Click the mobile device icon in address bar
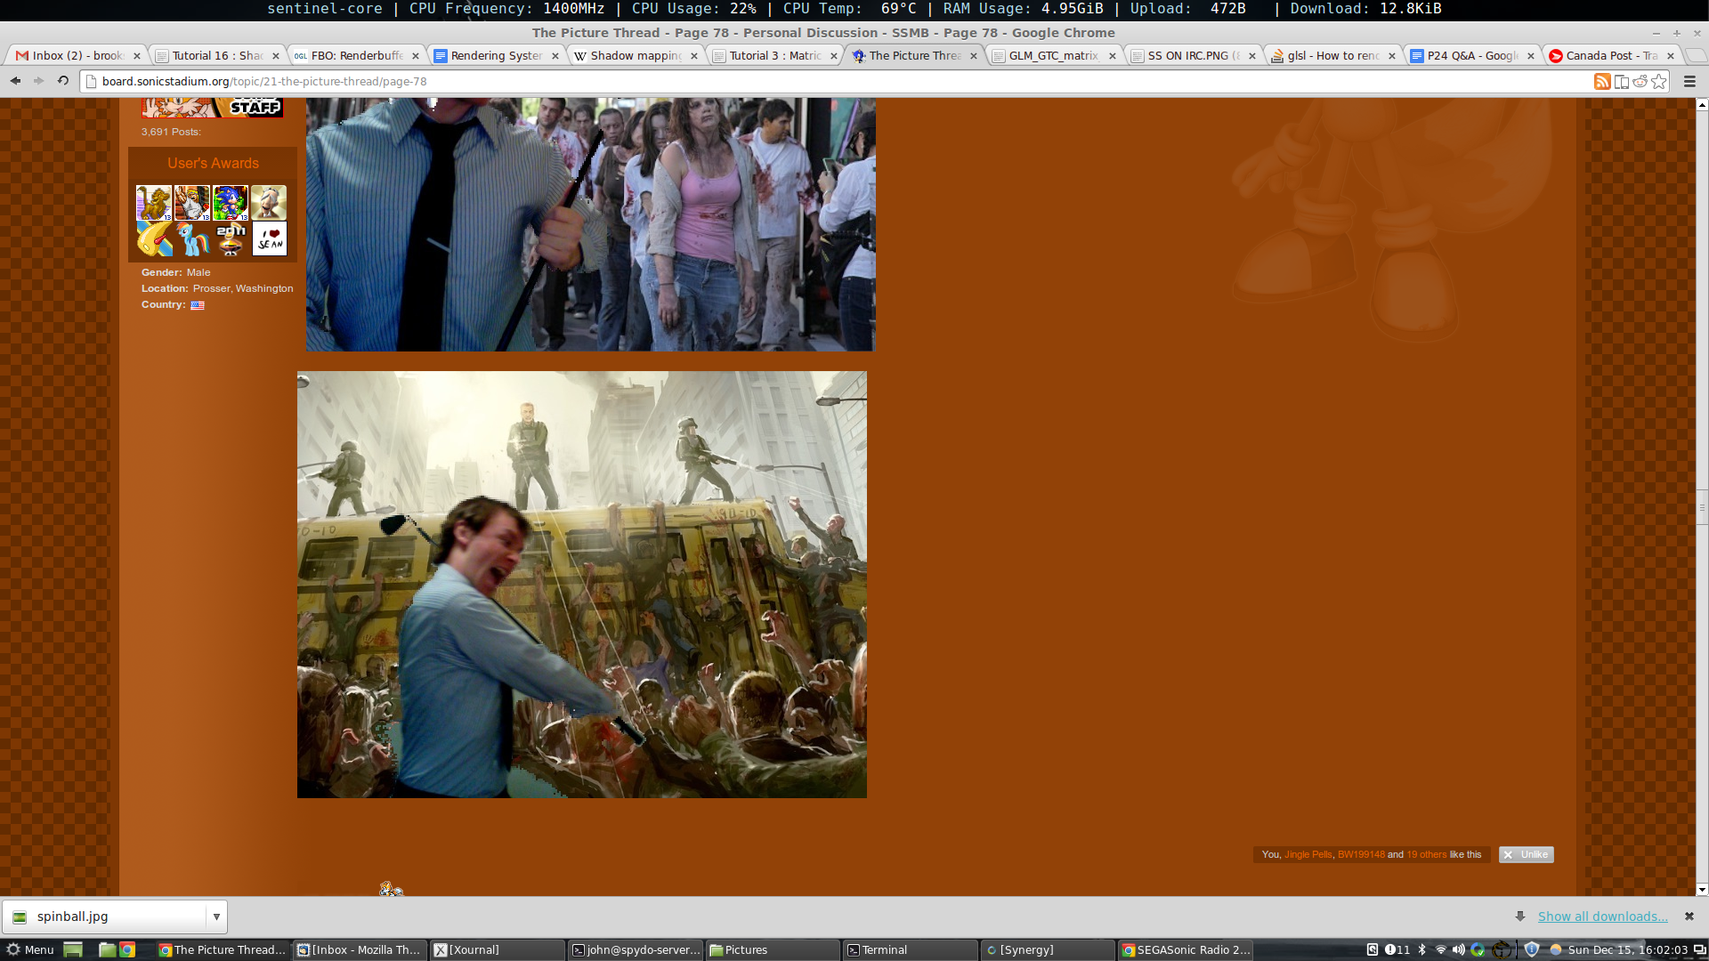 coord(1621,81)
